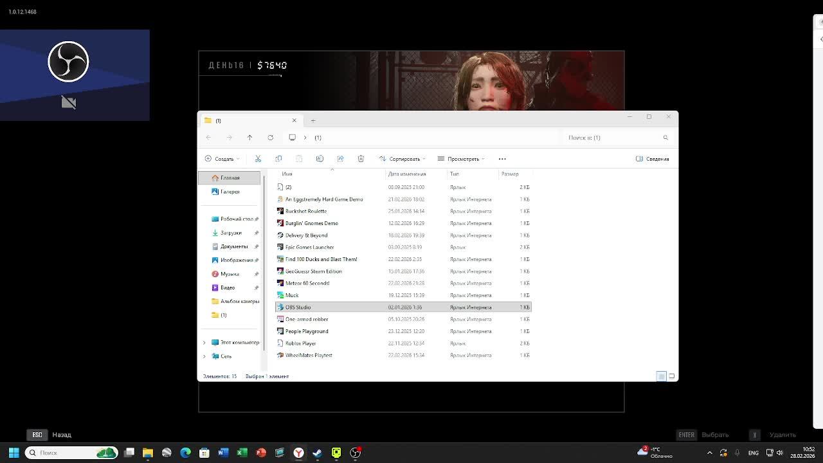Open Загрузки in the navigation pane
Image resolution: width=823 pixels, height=463 pixels.
point(230,233)
